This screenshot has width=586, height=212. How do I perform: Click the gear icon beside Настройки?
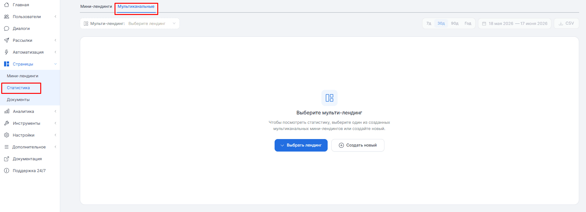(x=7, y=135)
